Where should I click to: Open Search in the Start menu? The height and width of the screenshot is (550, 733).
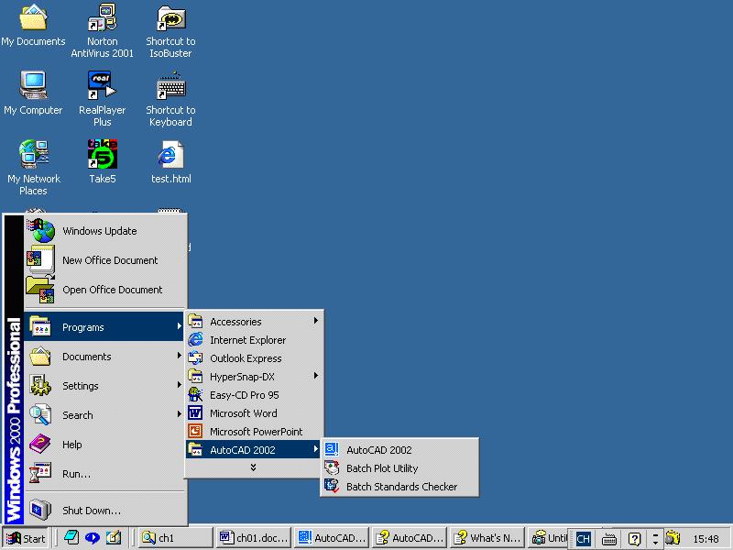(105, 415)
